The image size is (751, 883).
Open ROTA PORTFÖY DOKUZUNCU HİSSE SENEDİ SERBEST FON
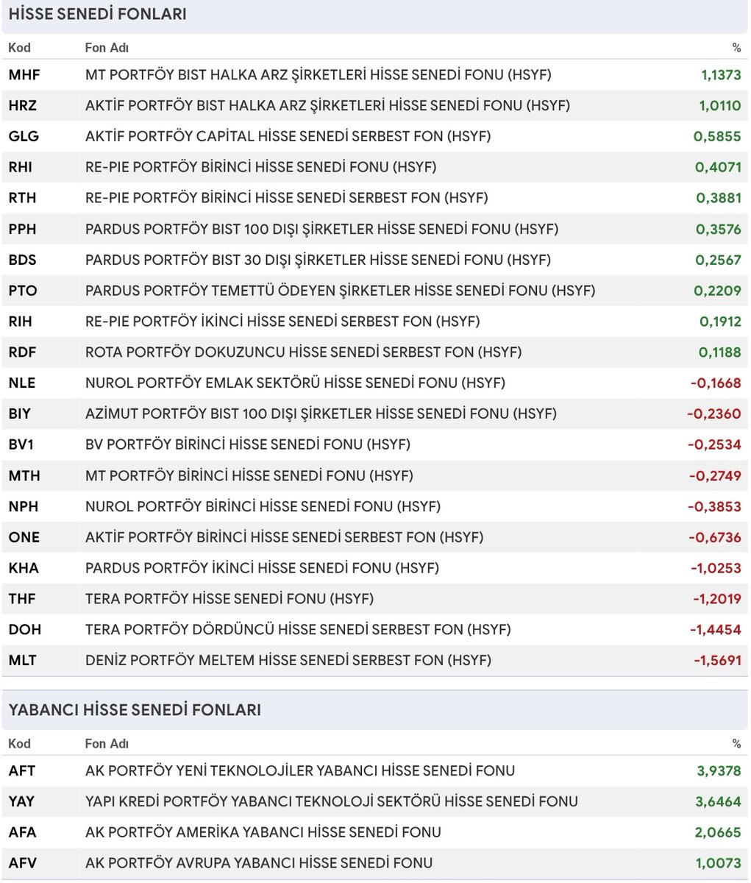click(x=304, y=353)
